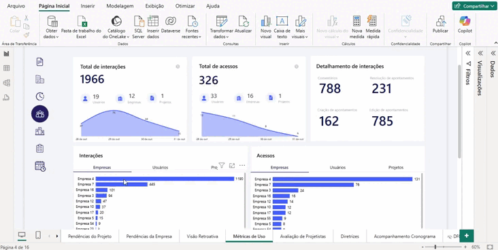Open Obter dados data source button

[52, 27]
